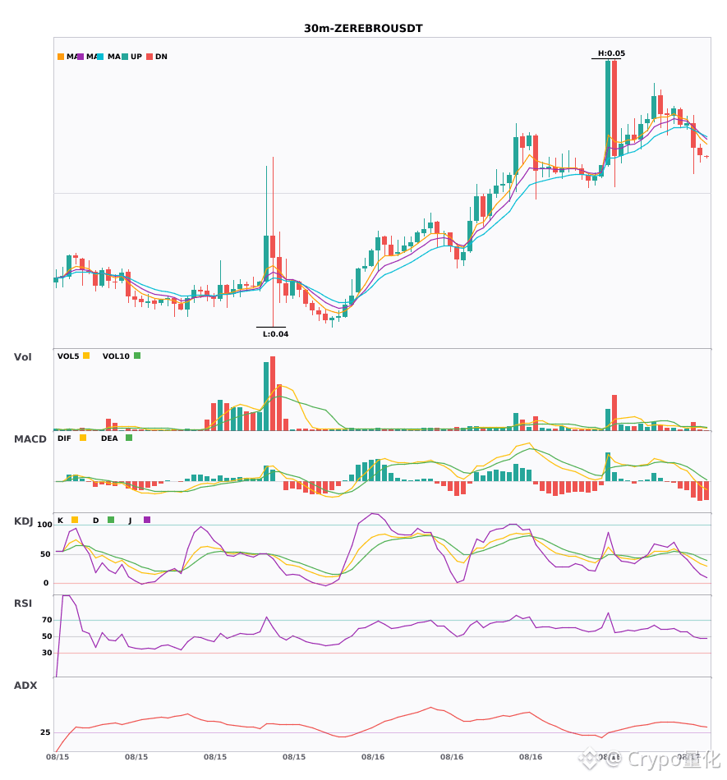727x780 pixels.
Task: Click the 30 oversold label in RSI panel
Action: (x=47, y=653)
